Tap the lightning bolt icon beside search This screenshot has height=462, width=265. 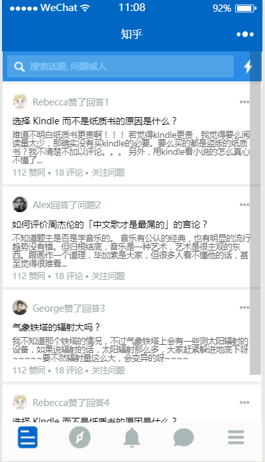point(248,66)
